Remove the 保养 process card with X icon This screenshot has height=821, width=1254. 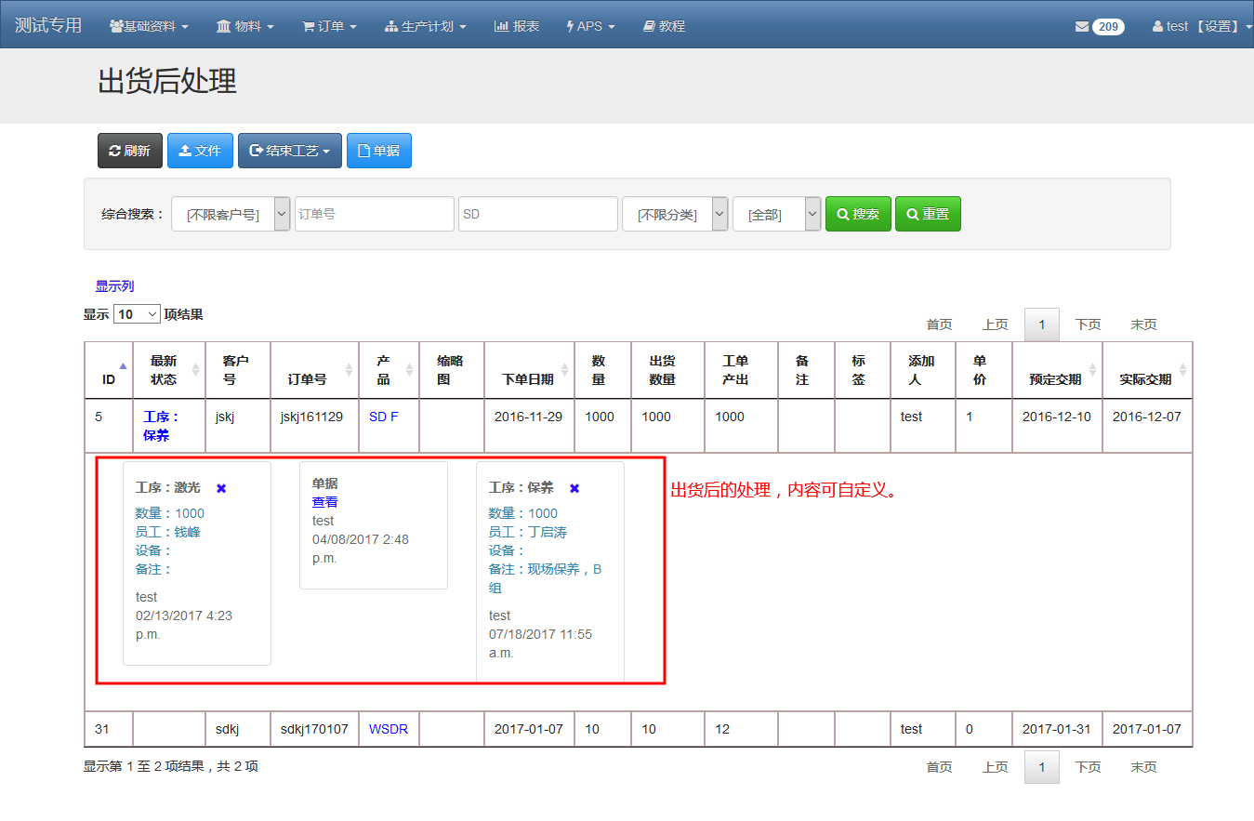coord(574,488)
